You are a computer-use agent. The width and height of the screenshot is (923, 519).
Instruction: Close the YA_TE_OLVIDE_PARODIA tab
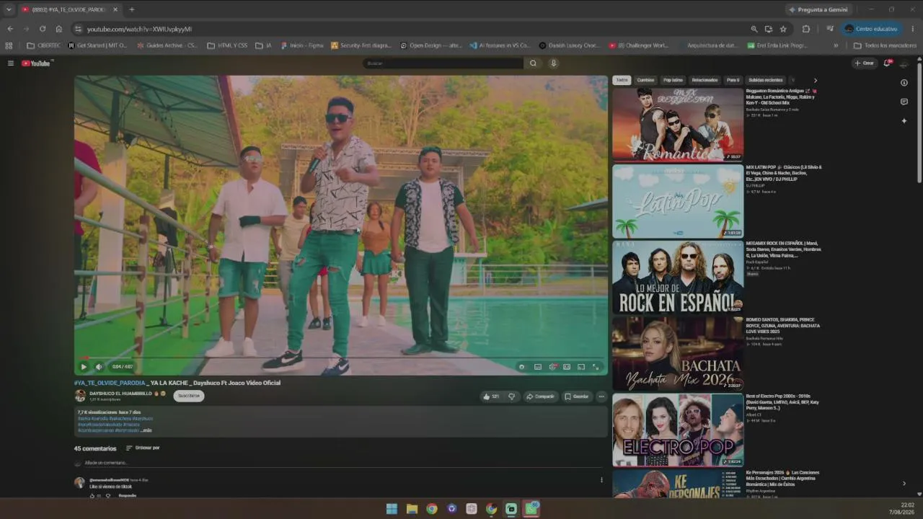(115, 9)
